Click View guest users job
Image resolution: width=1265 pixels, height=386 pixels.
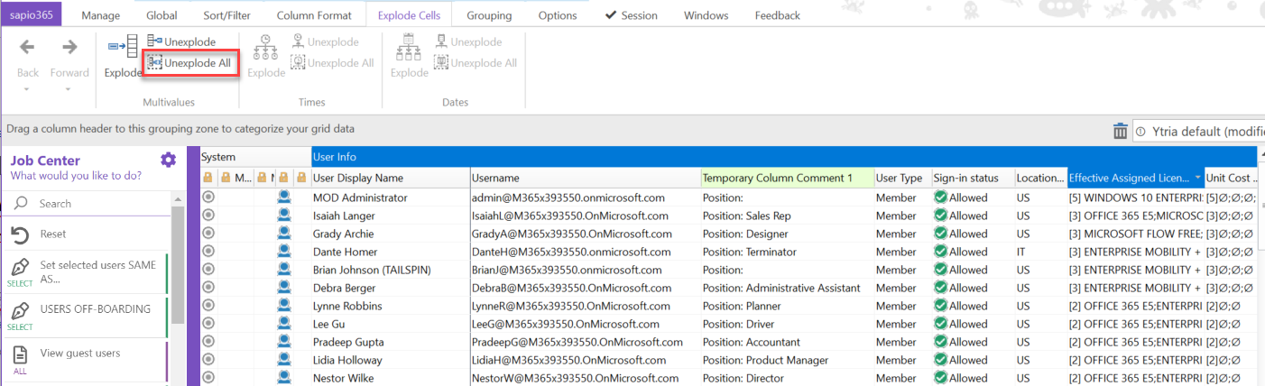point(79,354)
